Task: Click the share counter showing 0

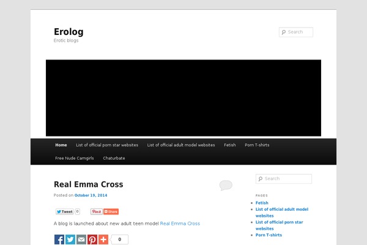Action: (x=119, y=239)
